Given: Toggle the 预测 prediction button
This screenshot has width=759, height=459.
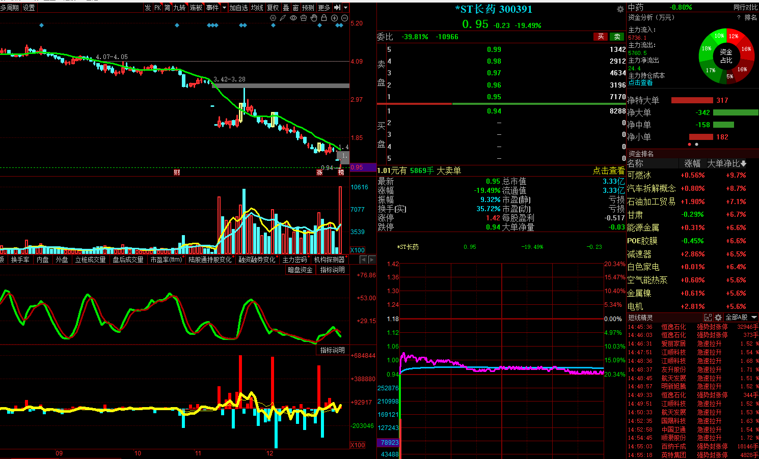Looking at the screenshot, I should point(308,8).
